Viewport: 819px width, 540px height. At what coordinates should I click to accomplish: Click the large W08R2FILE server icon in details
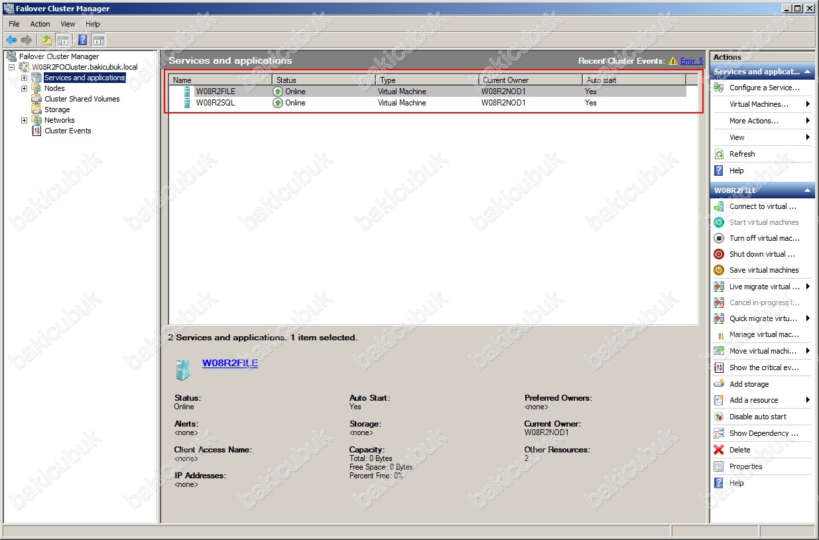(182, 370)
